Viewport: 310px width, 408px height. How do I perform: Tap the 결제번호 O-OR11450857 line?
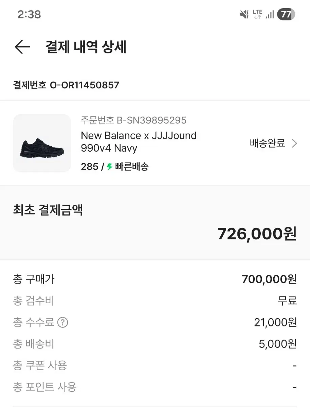click(66, 85)
